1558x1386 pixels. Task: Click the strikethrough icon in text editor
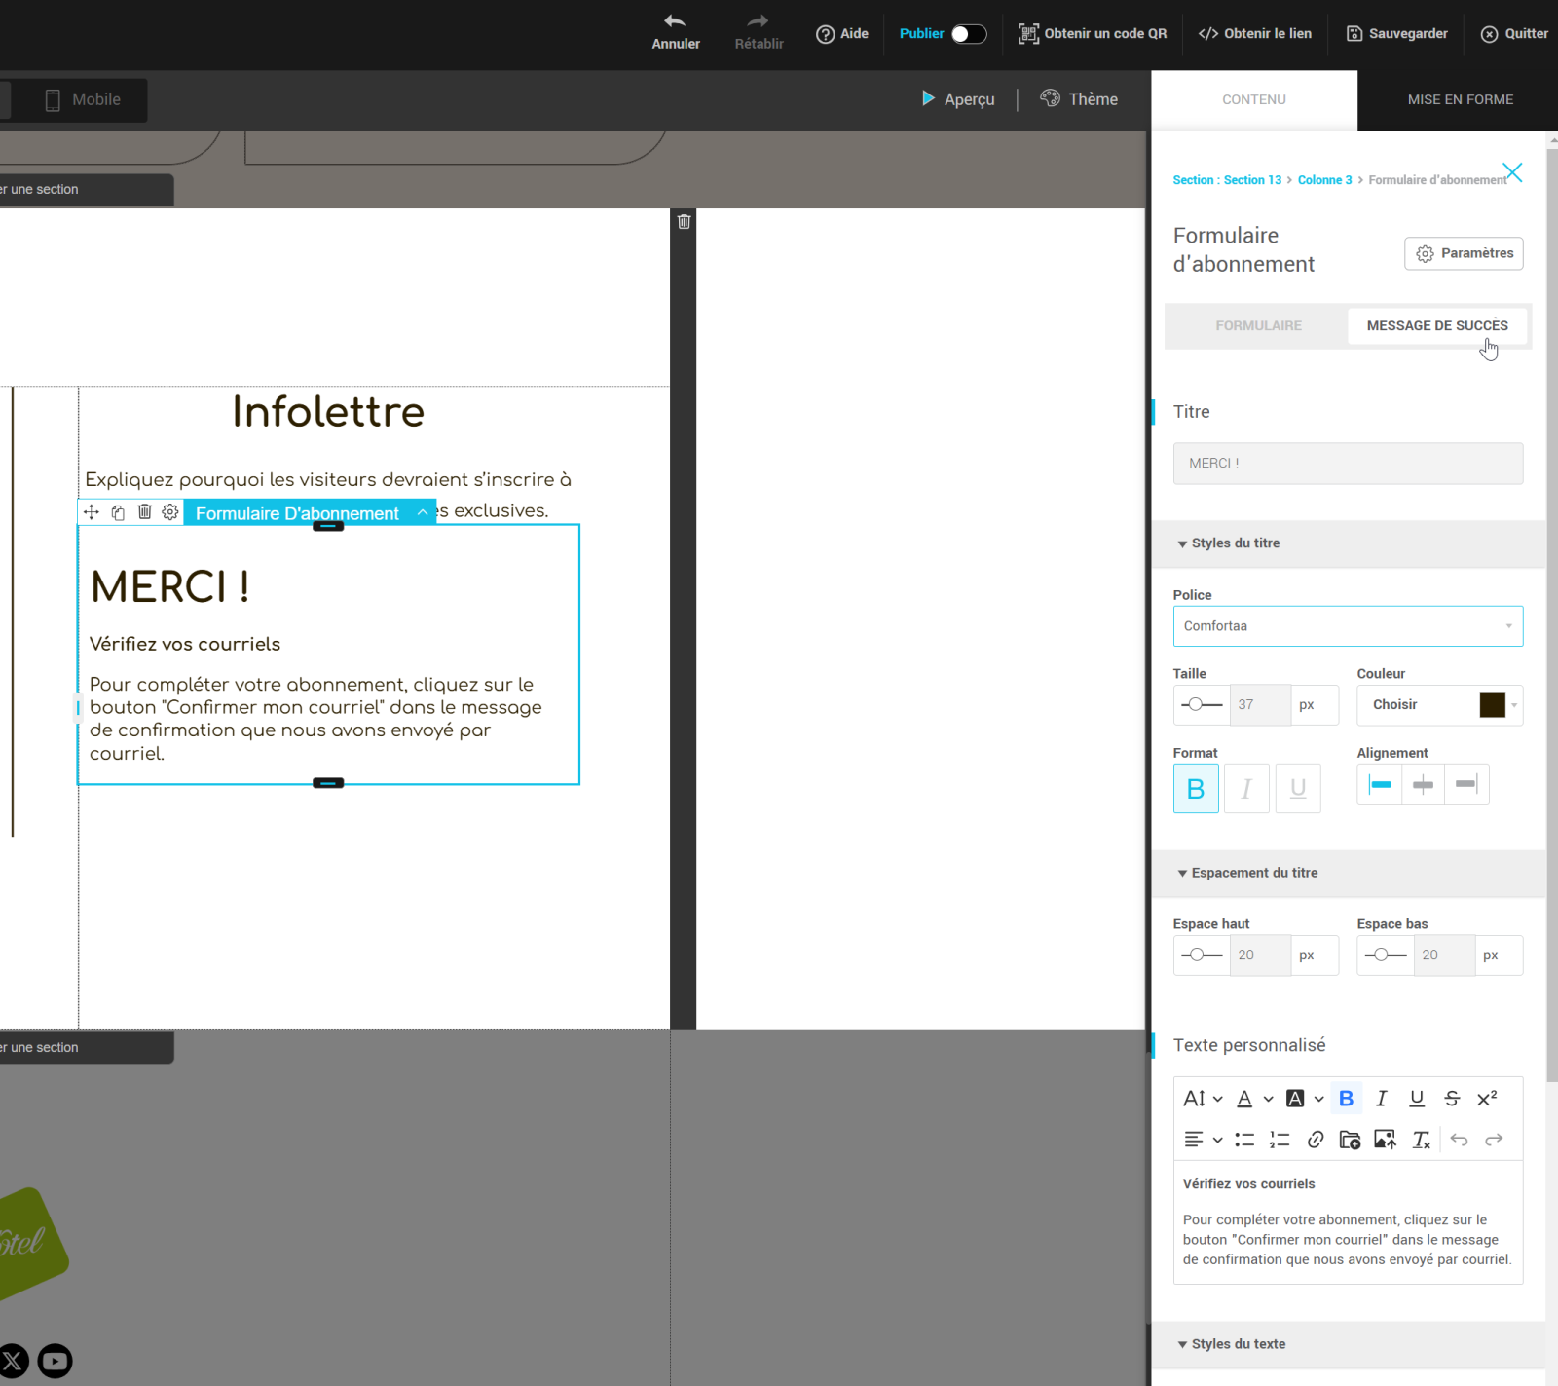[1452, 1099]
